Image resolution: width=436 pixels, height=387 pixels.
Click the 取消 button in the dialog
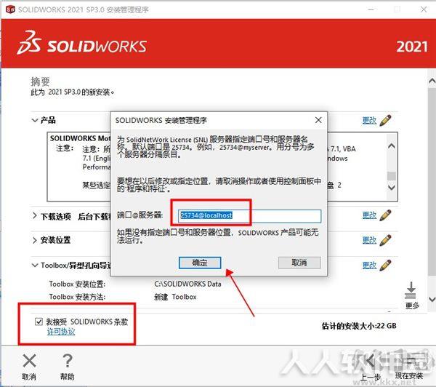[299, 263]
